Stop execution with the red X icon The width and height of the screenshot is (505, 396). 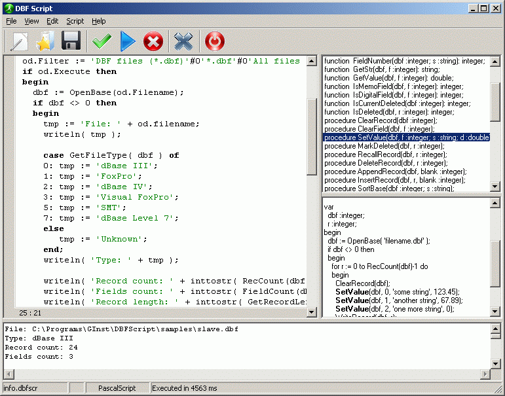pos(153,41)
